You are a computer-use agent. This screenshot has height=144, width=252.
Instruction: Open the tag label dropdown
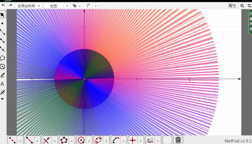tap(77, 6)
